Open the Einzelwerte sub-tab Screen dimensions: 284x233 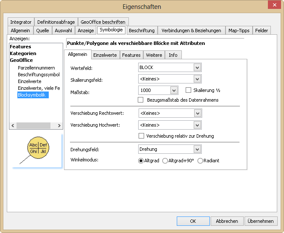[x=105, y=55]
